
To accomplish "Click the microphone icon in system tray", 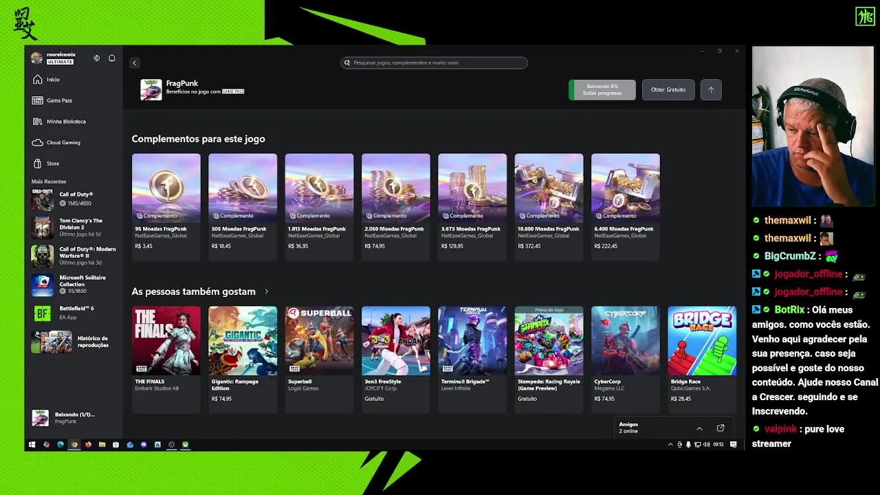I will tap(688, 445).
